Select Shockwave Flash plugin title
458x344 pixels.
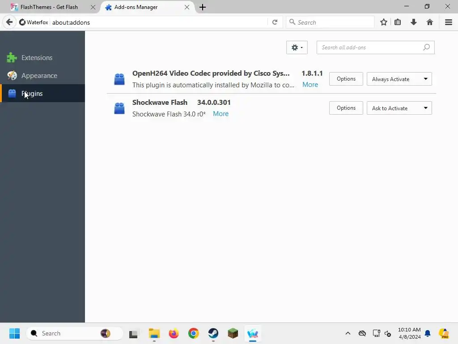click(160, 103)
